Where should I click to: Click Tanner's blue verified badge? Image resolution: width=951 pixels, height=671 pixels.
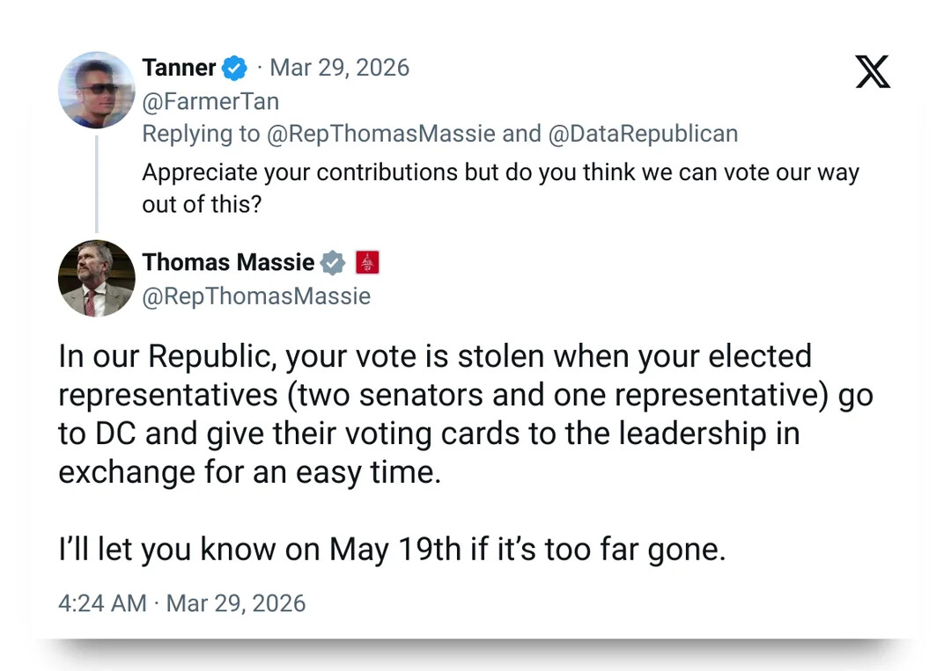click(235, 68)
